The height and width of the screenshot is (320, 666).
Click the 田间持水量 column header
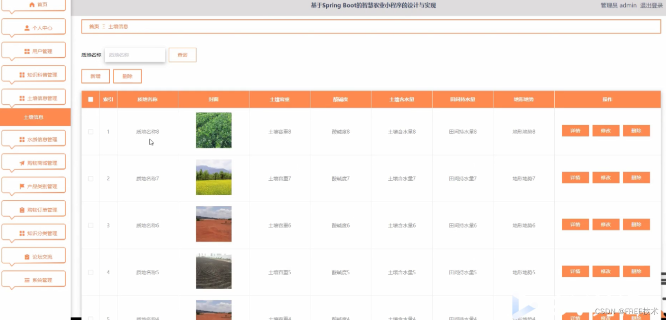pos(463,99)
